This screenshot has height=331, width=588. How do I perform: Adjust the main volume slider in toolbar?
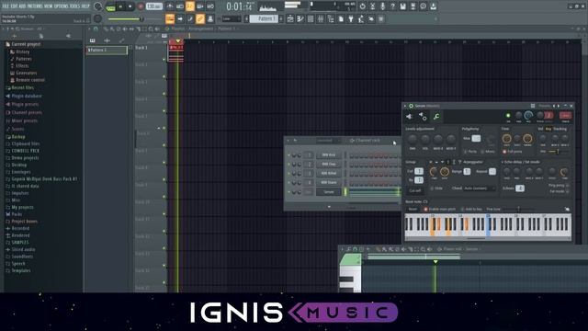pyautogui.click(x=125, y=19)
